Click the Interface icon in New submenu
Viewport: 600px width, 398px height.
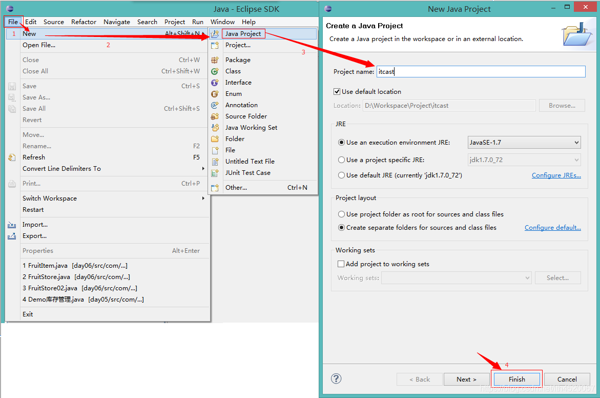click(215, 83)
